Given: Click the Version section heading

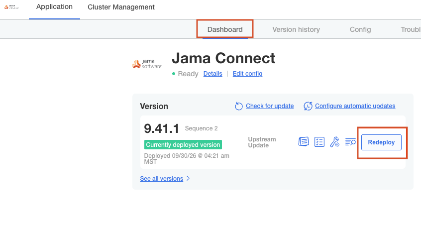Looking at the screenshot, I should 154,106.
